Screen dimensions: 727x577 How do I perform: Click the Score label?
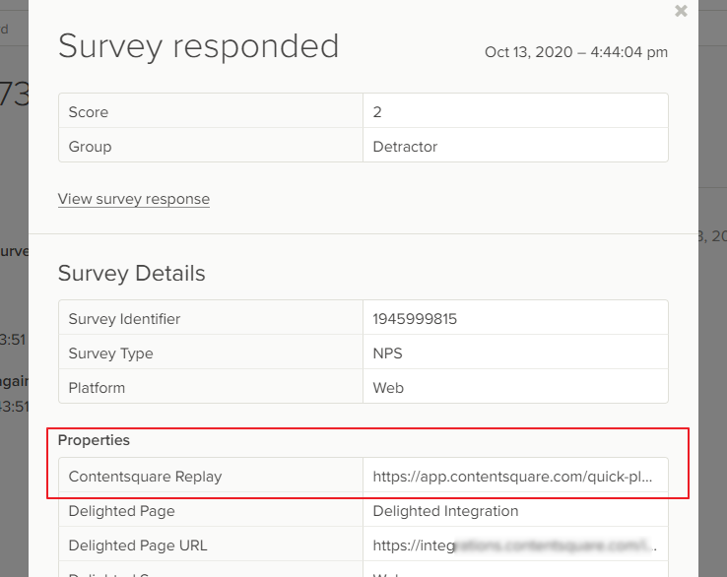88,112
